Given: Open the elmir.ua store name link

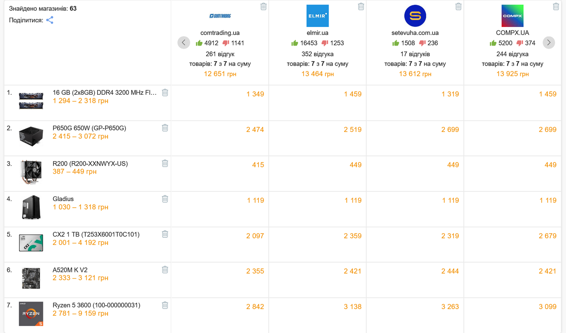Looking at the screenshot, I should 317,33.
